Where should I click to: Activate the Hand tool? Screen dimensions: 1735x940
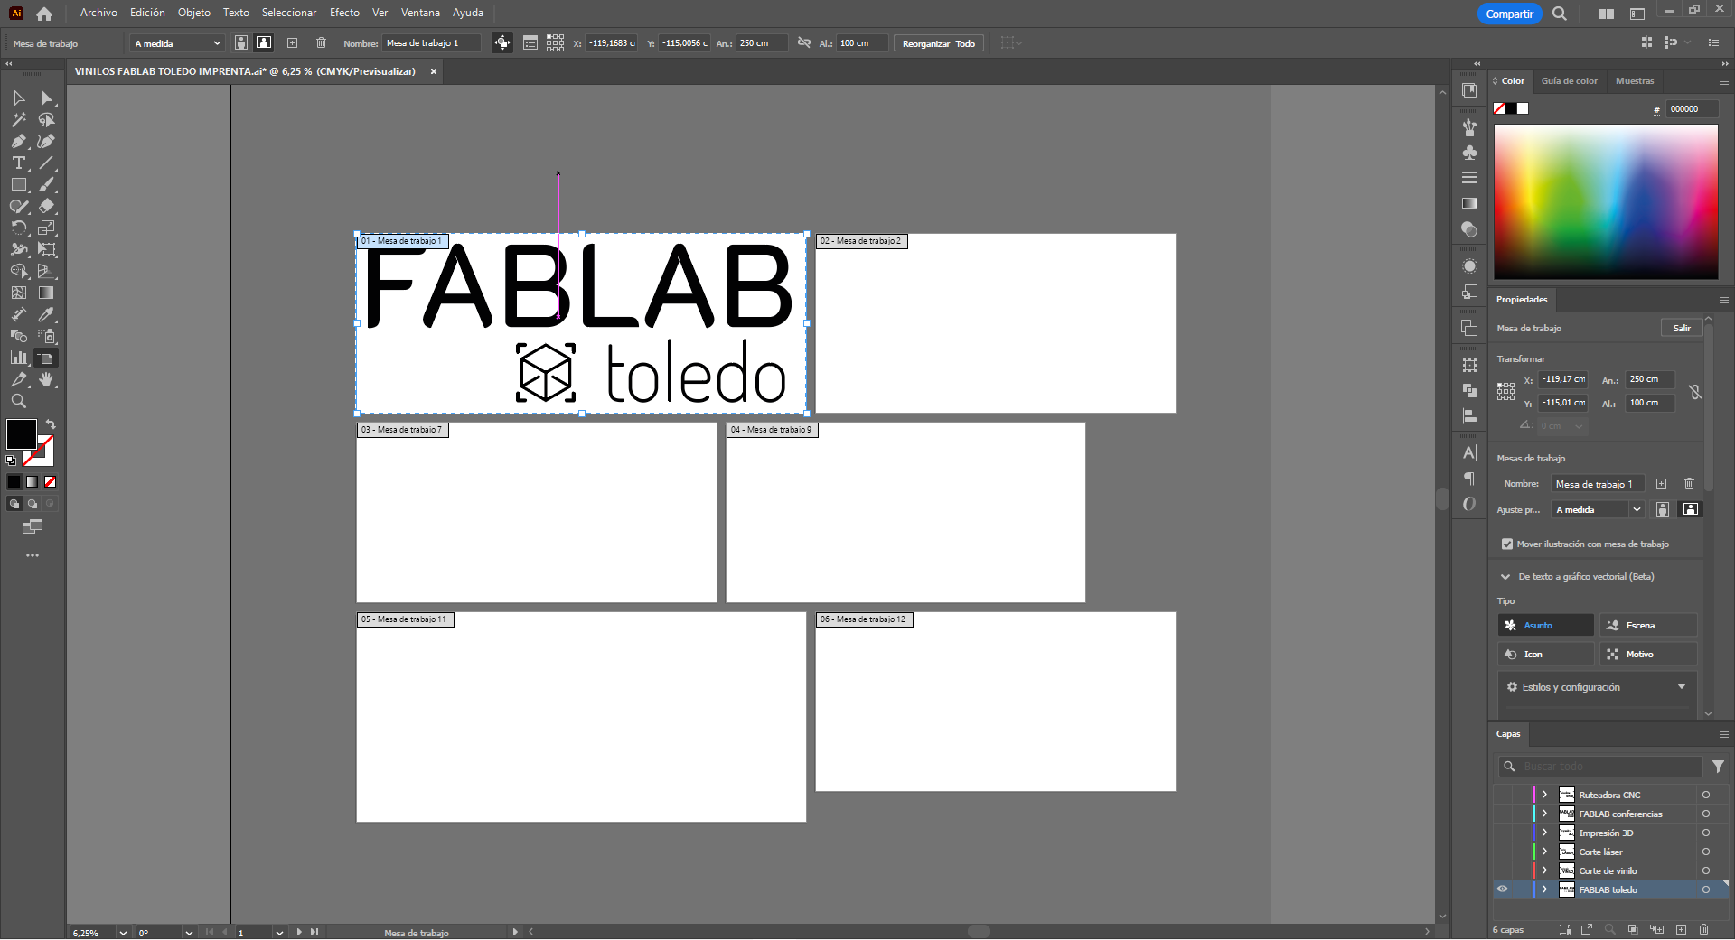(47, 379)
